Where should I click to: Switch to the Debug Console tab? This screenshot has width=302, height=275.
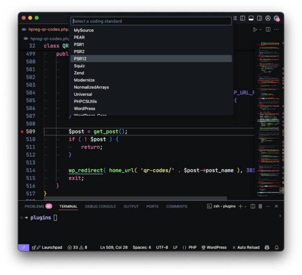101,206
